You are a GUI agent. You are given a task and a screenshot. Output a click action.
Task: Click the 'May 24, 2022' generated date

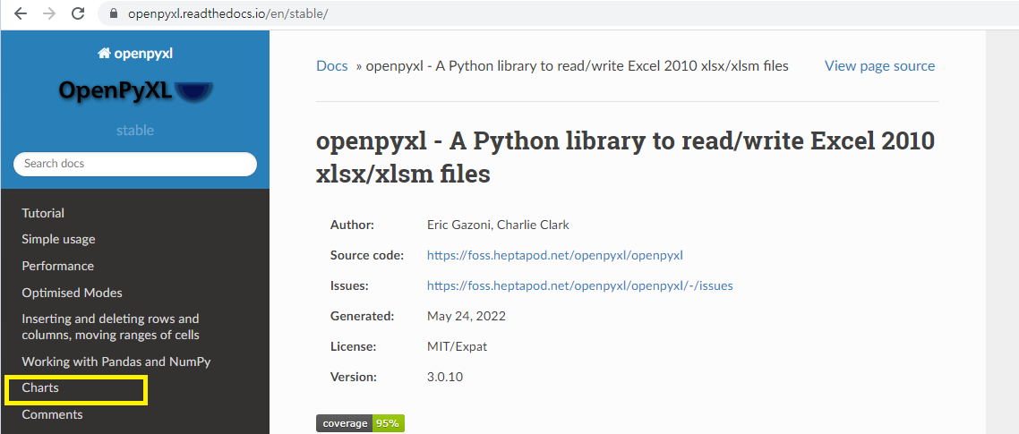click(466, 317)
